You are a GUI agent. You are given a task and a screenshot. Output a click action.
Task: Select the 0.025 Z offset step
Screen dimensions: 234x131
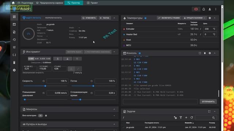click(x=42, y=59)
